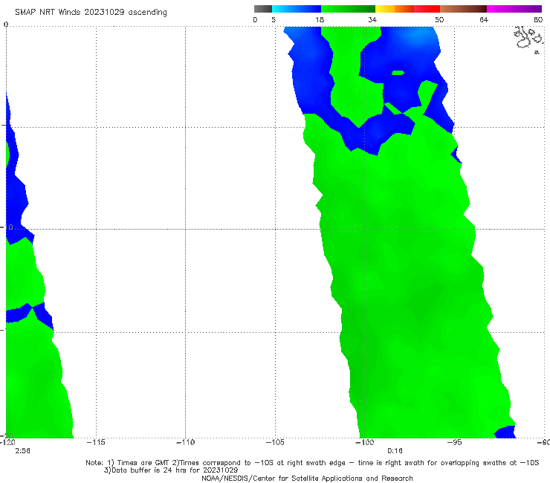
Task: Click the color scale label '34'
Action: point(372,20)
